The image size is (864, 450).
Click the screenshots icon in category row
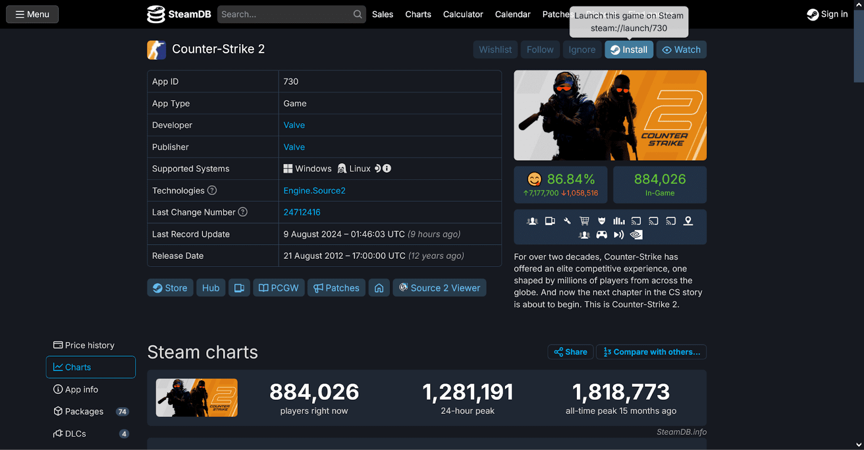[550, 221]
